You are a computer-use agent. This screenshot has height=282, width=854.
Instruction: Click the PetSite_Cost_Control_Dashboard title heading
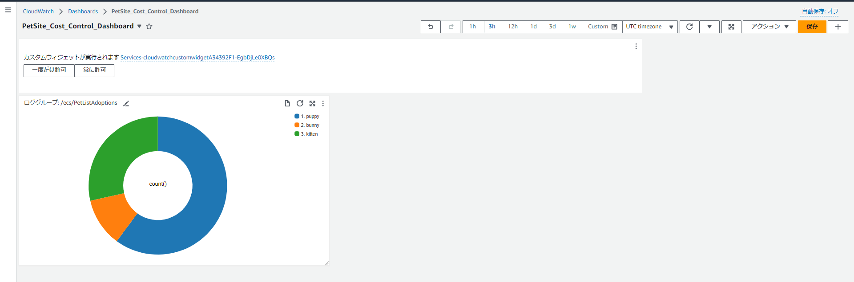pos(78,26)
